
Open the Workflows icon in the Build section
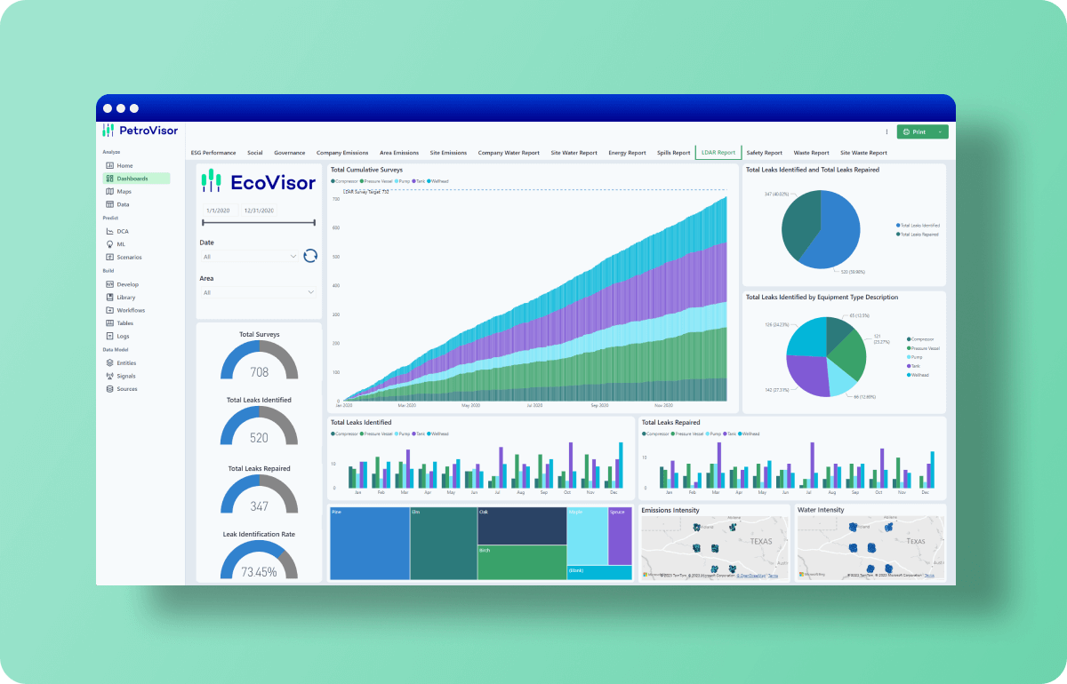click(109, 310)
